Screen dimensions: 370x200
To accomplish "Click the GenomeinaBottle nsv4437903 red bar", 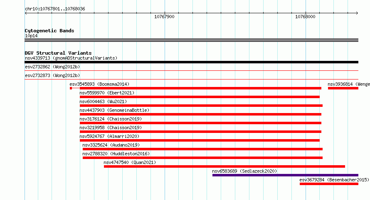I will (200, 114).
